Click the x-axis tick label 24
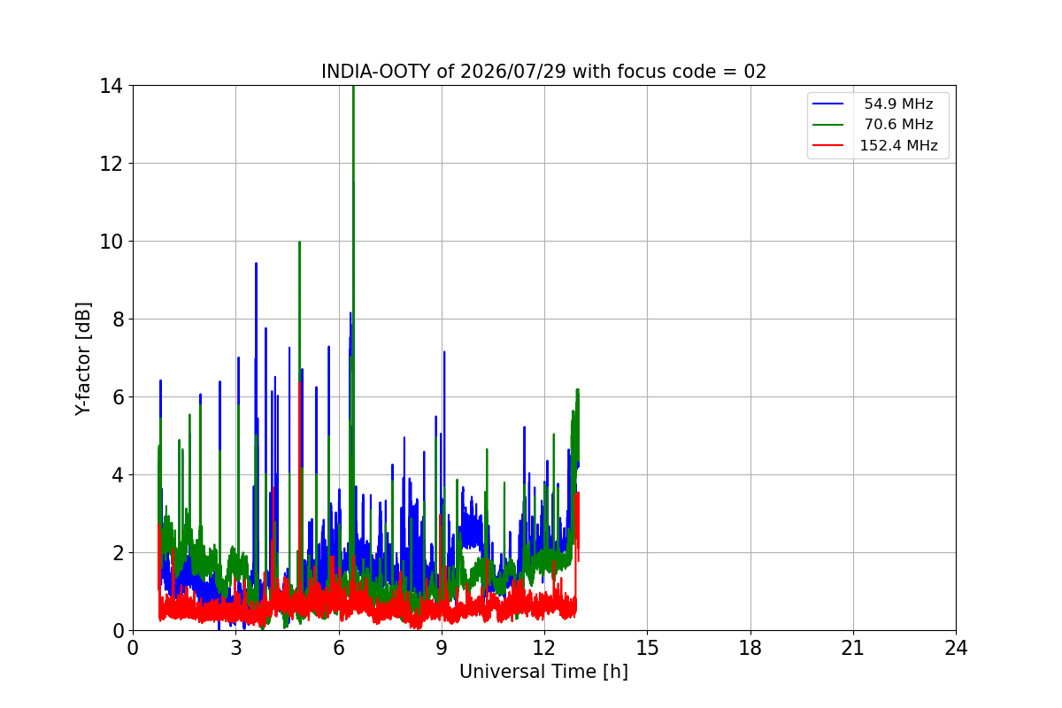This screenshot has width=1062, height=708. [x=956, y=648]
